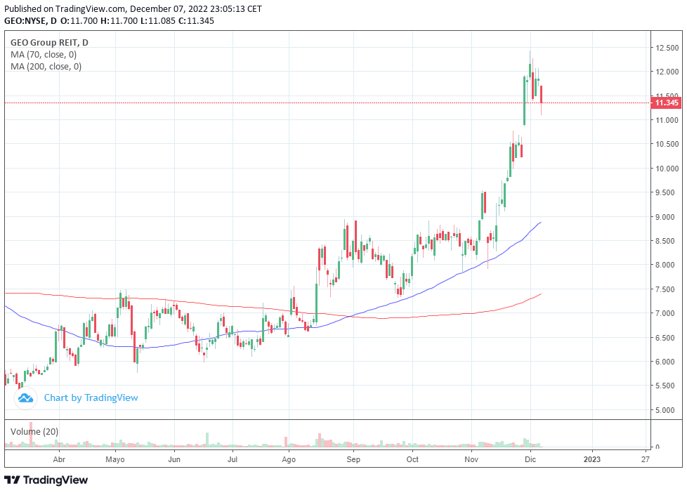687x493 pixels.
Task: Click the 12.500 price axis label
Action: 667,48
